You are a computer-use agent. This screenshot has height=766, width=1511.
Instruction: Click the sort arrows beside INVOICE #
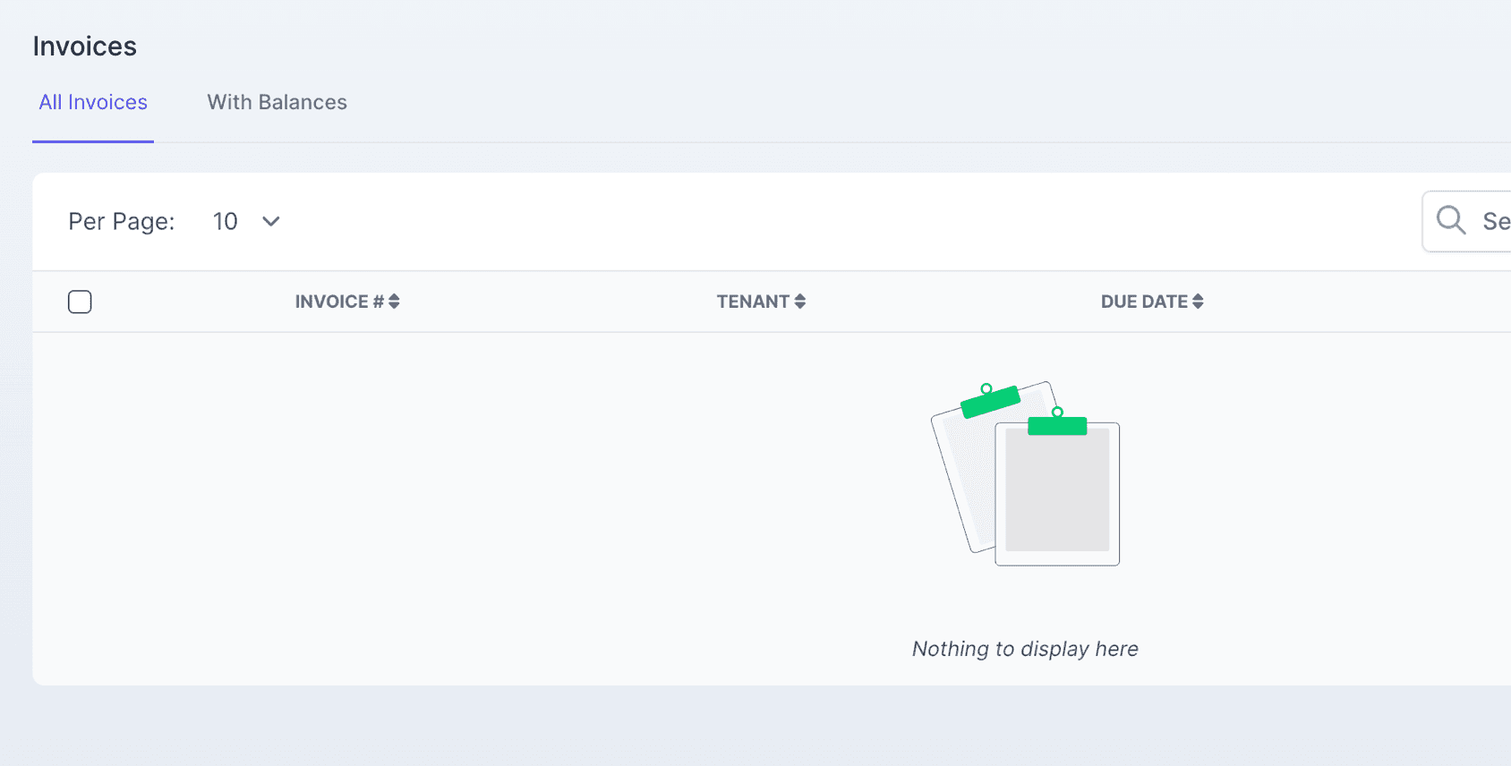[x=394, y=302]
